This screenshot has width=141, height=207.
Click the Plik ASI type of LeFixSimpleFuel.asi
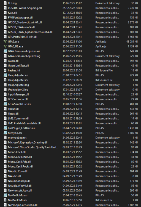100,104
